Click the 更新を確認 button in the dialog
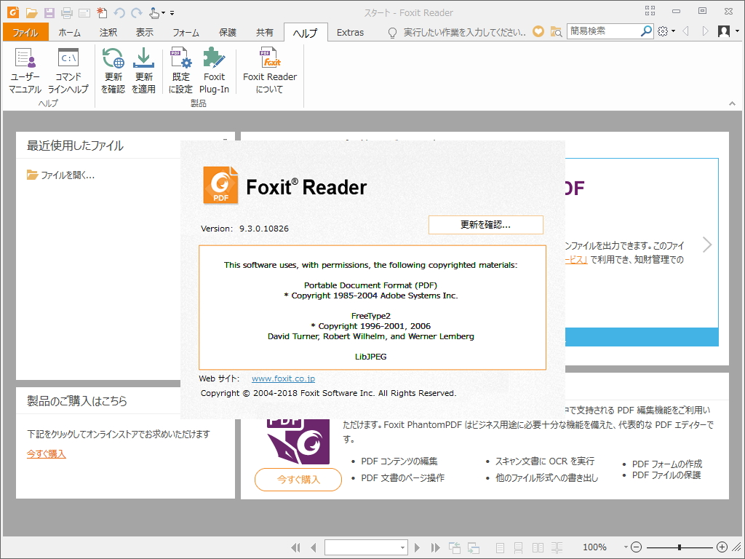745x559 pixels. pyautogui.click(x=485, y=224)
